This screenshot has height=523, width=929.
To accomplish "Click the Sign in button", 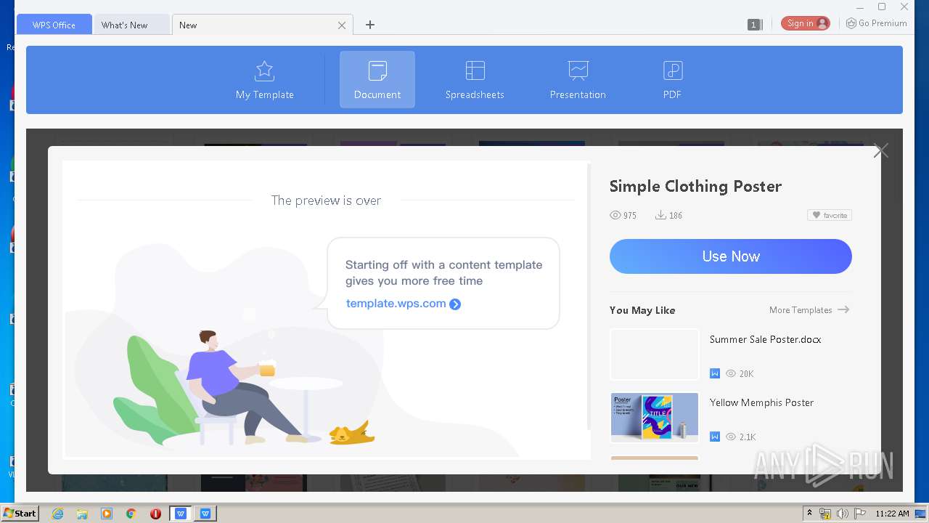I will click(806, 23).
